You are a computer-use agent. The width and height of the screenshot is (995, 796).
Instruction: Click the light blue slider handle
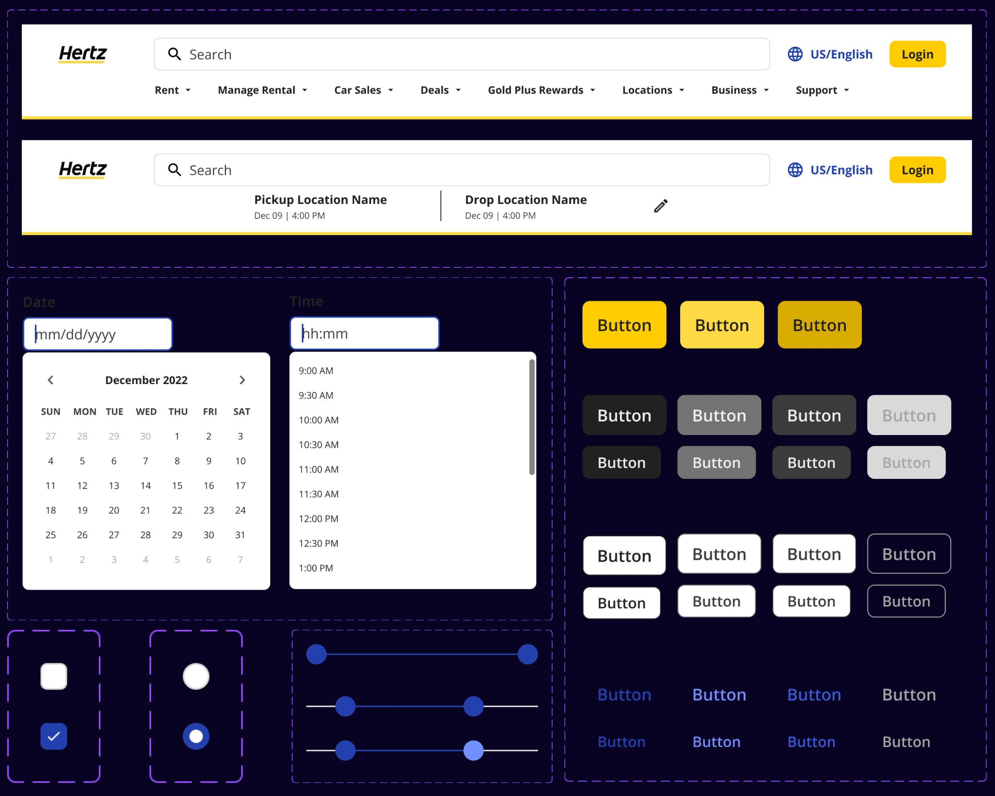pos(473,750)
